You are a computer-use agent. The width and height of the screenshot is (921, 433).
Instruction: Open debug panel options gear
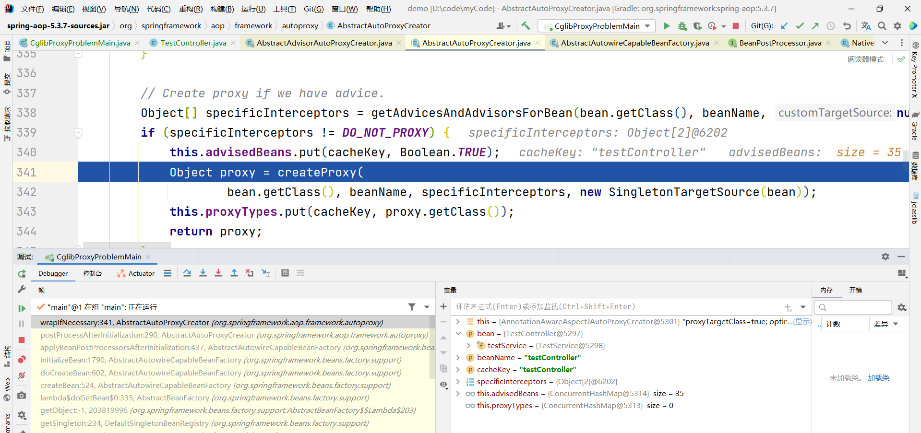(x=885, y=257)
